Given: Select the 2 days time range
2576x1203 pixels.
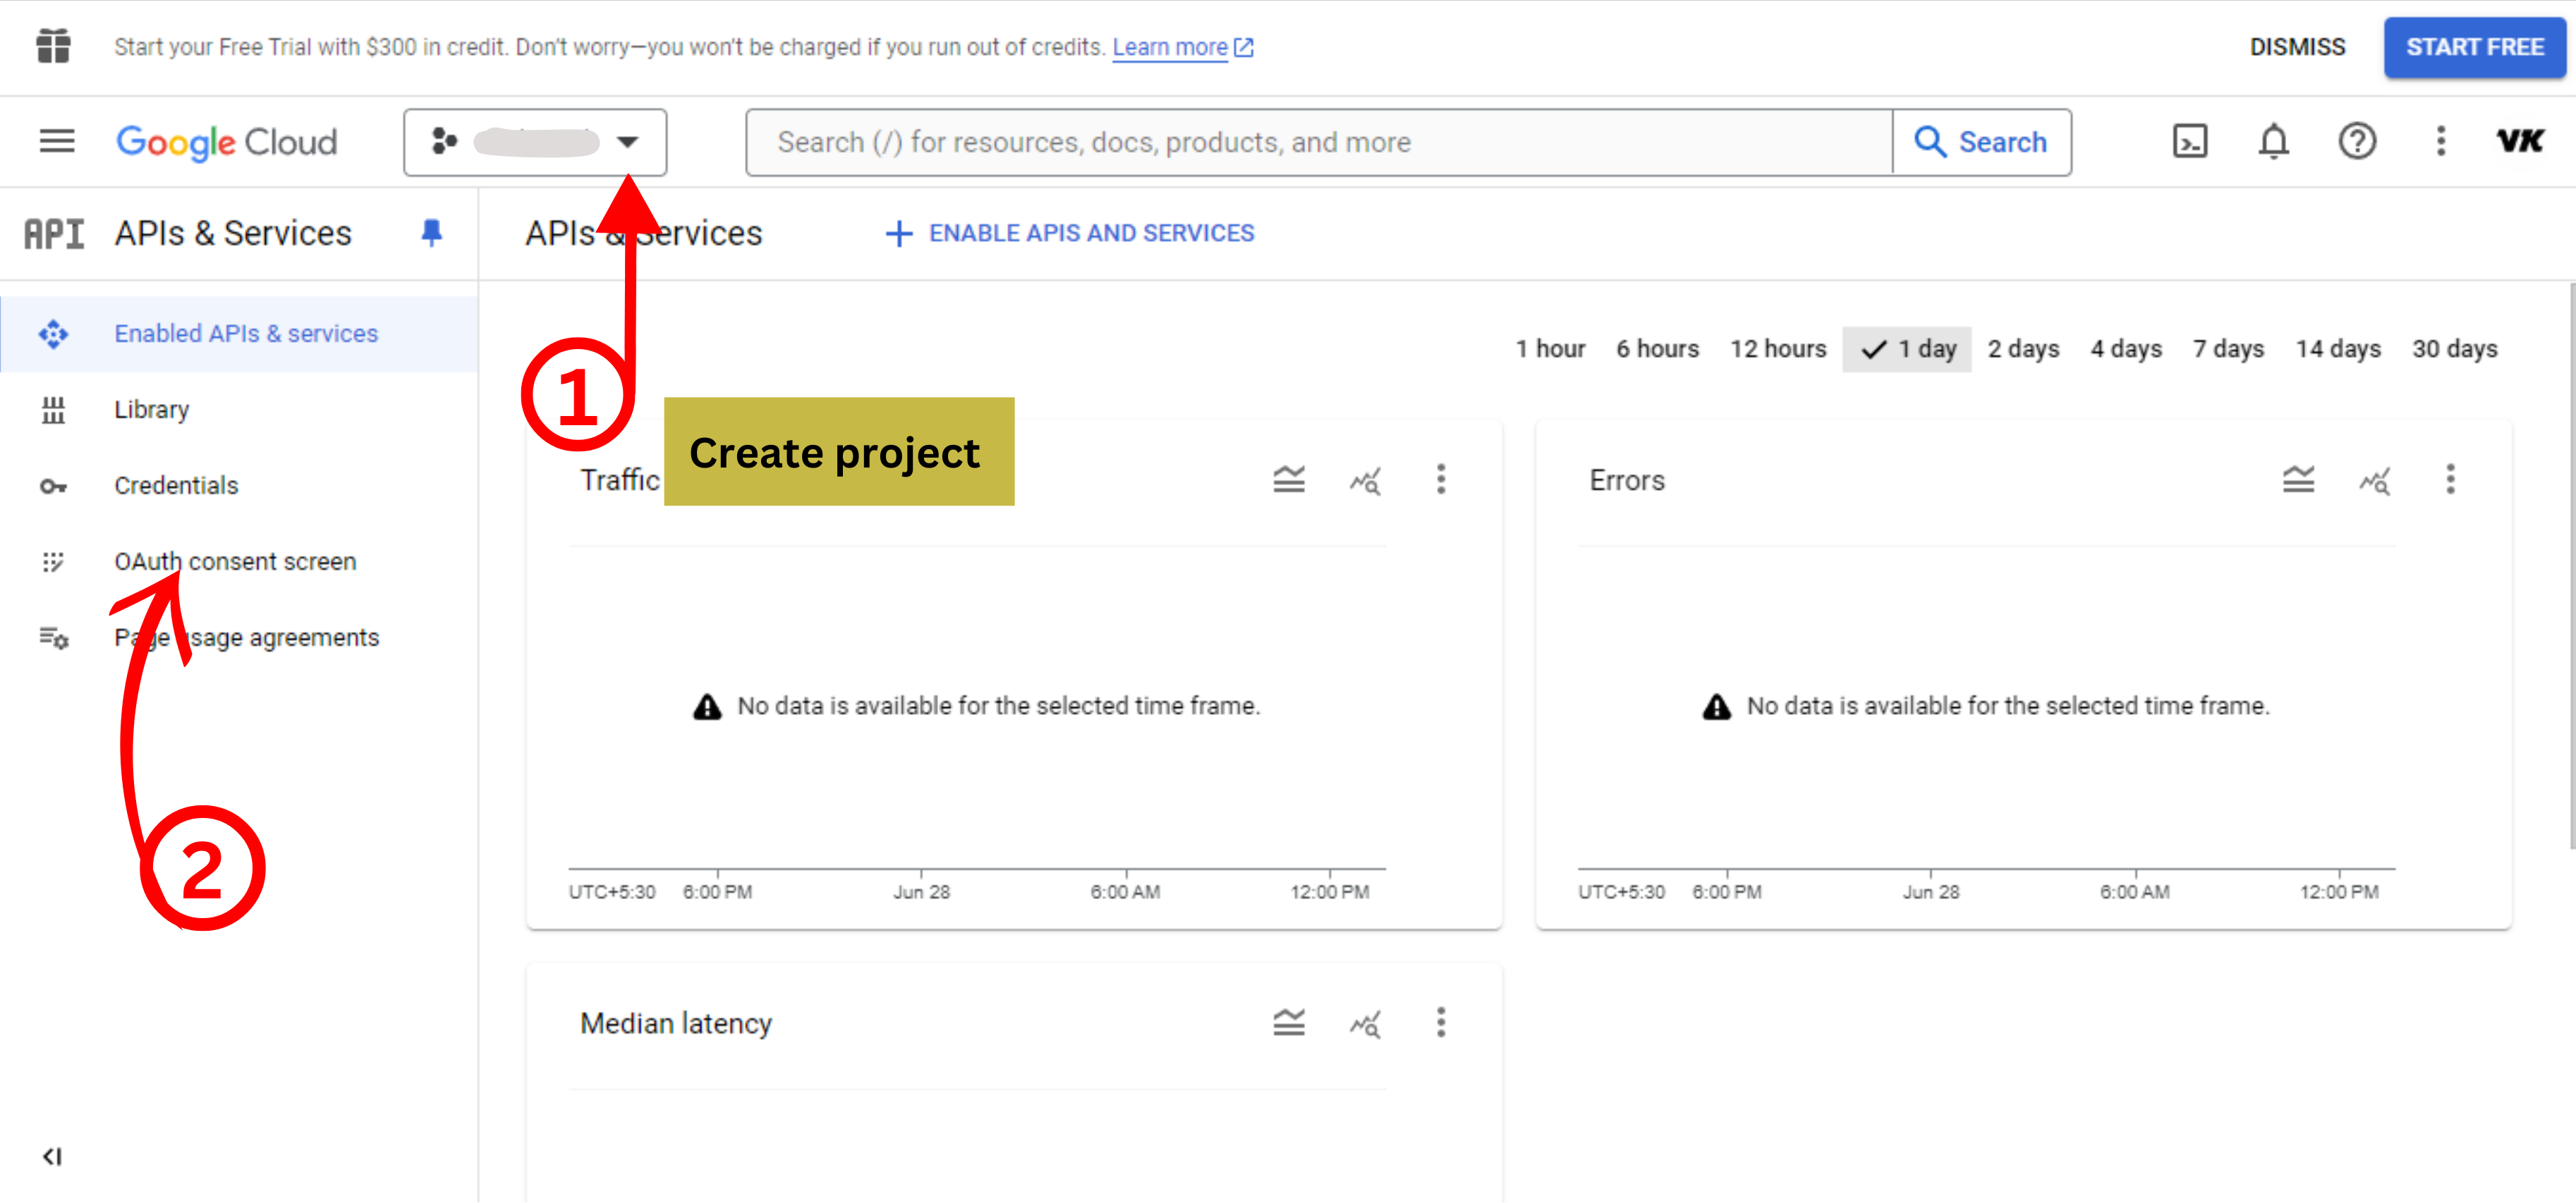Looking at the screenshot, I should point(2023,349).
